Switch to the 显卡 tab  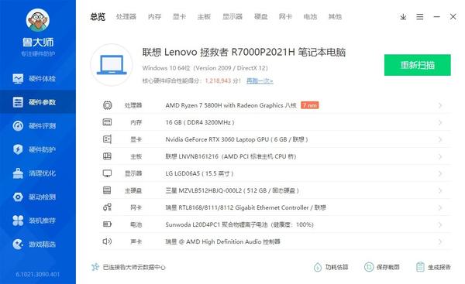click(x=180, y=16)
